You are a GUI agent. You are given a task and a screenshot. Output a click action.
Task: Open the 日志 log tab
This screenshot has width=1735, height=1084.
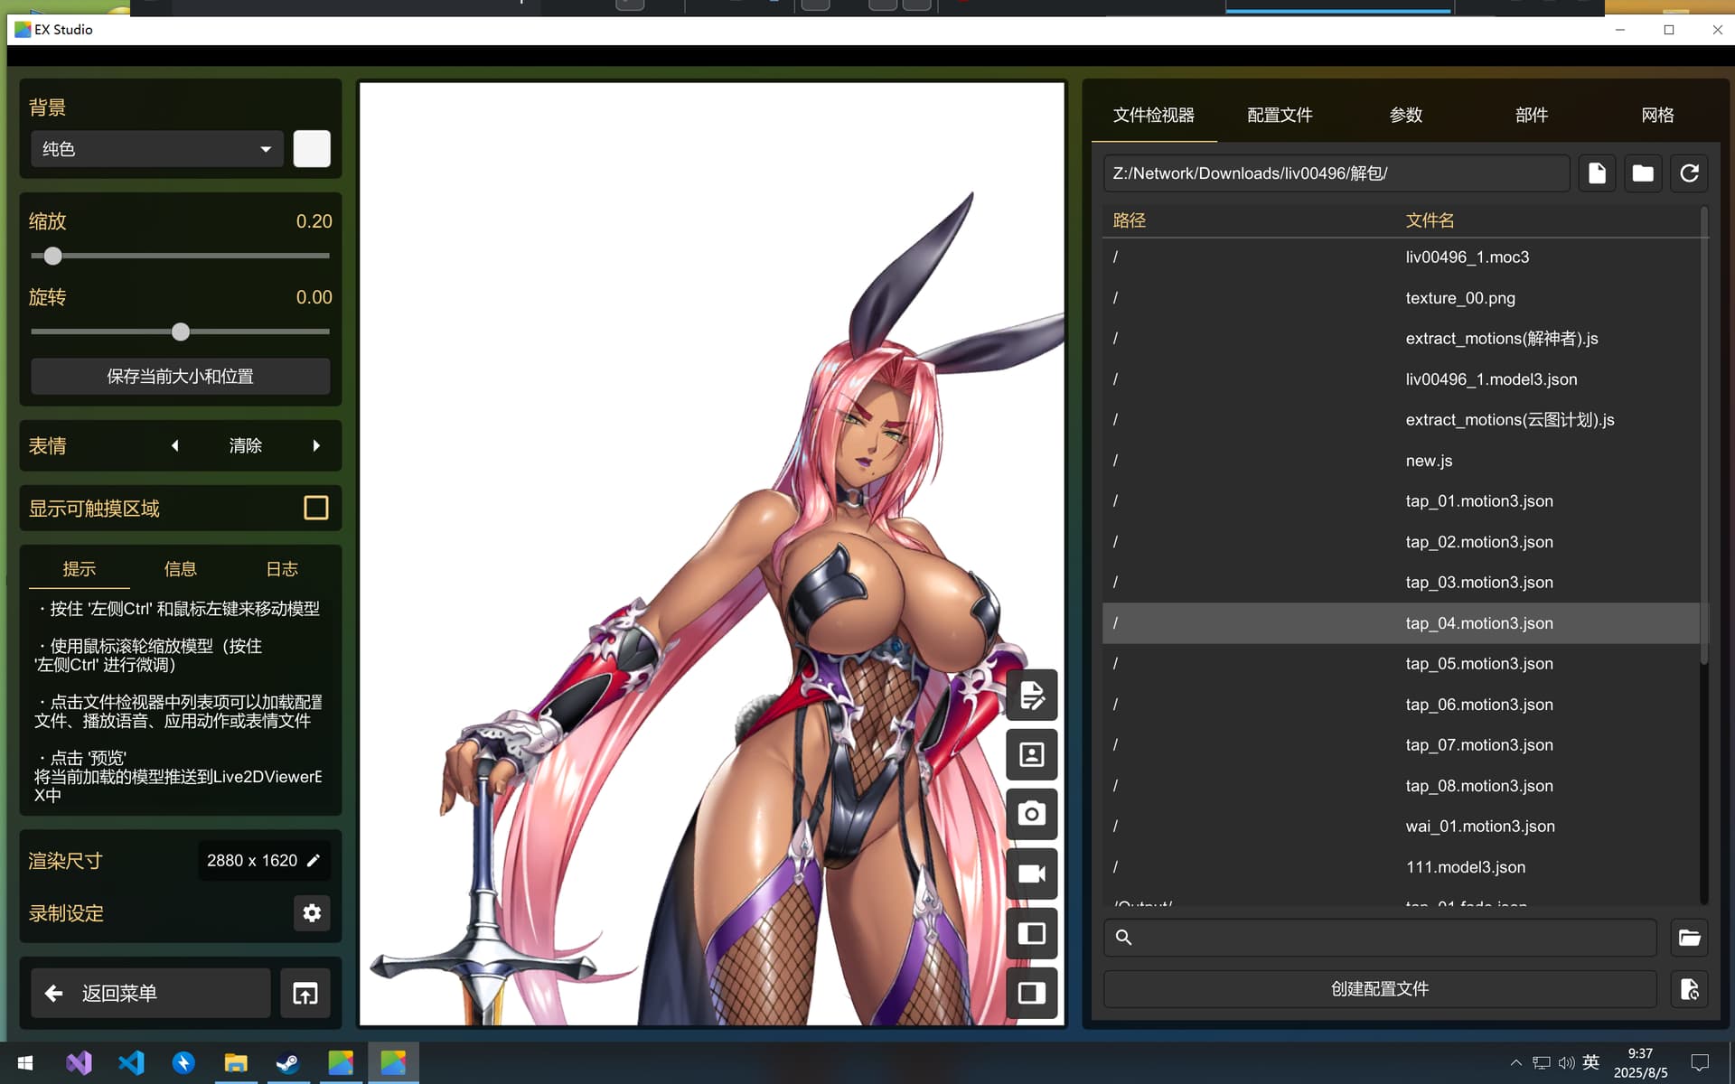[x=282, y=569]
